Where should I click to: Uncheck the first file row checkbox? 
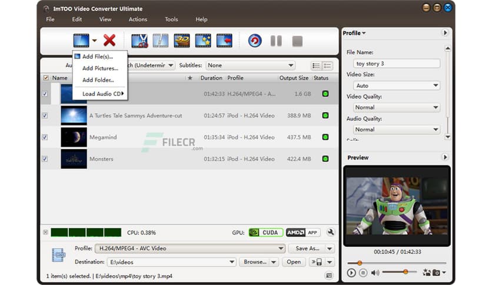click(45, 94)
